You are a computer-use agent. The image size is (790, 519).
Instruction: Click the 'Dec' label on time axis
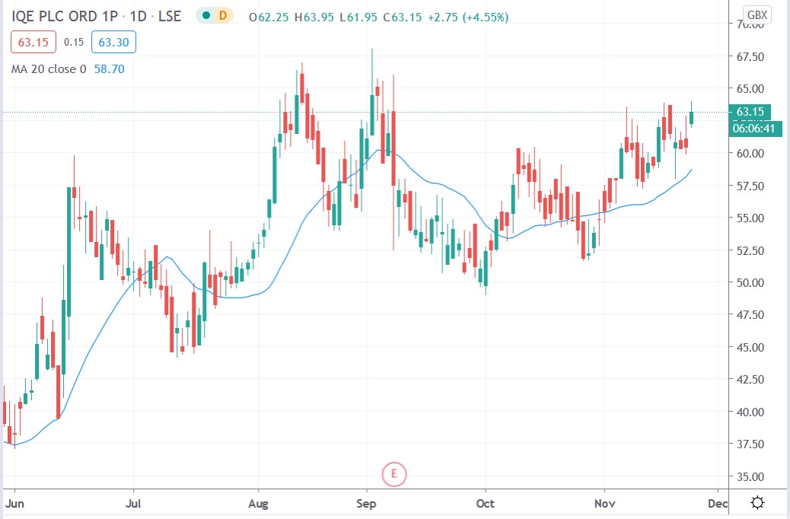coord(718,503)
